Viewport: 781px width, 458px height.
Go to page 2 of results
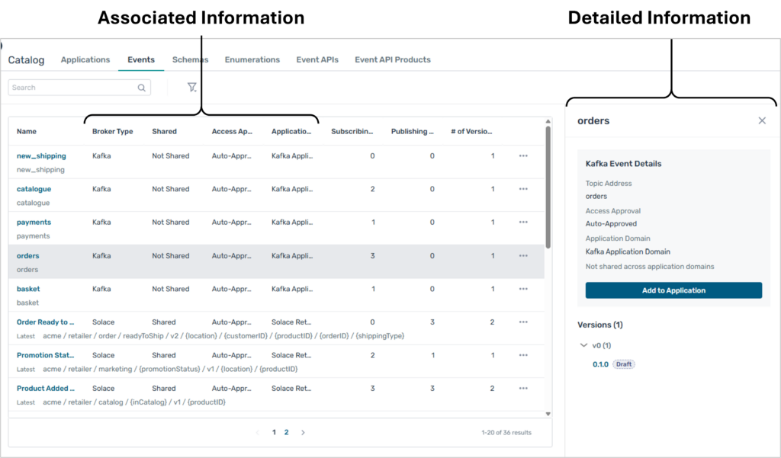pyautogui.click(x=287, y=432)
